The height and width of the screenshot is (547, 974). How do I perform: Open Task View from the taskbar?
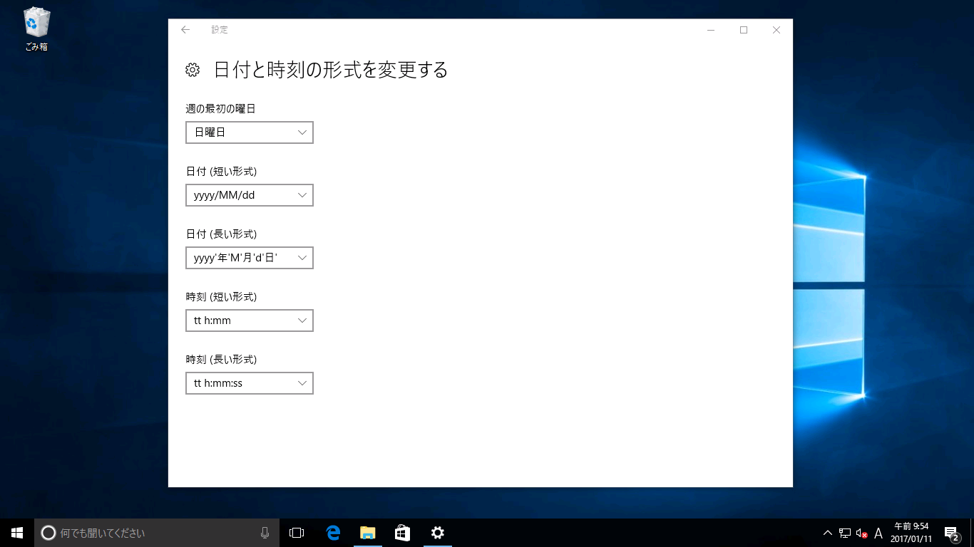coord(296,532)
